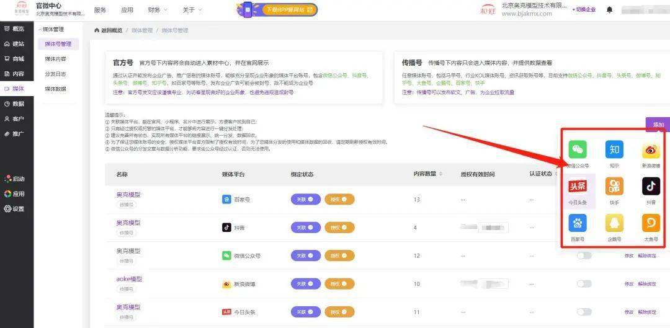Screen dimensions: 670x328
Task: Click the 今日头条 platform icon in the table
Action: (226, 312)
